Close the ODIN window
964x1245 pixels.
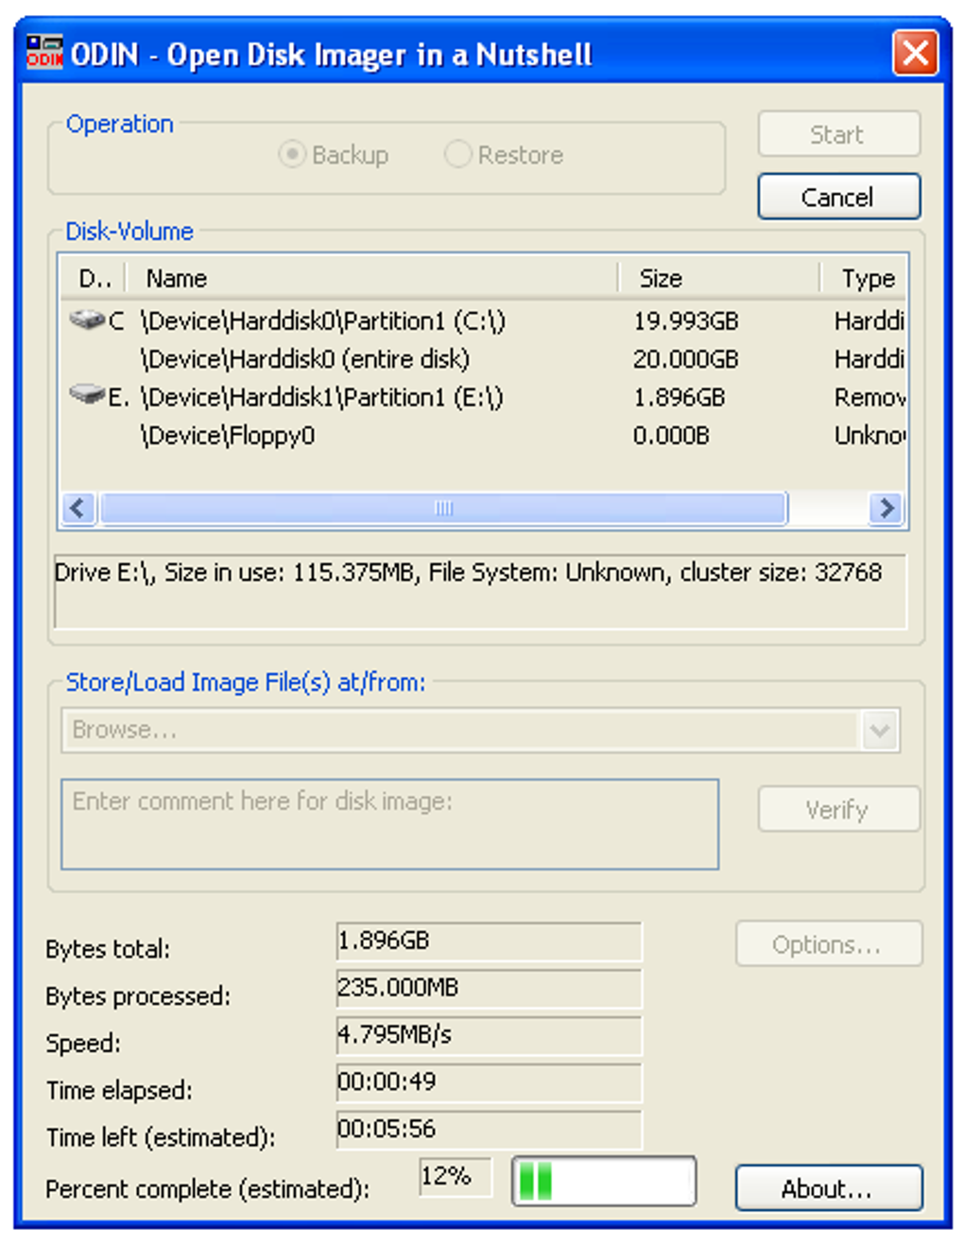(915, 53)
